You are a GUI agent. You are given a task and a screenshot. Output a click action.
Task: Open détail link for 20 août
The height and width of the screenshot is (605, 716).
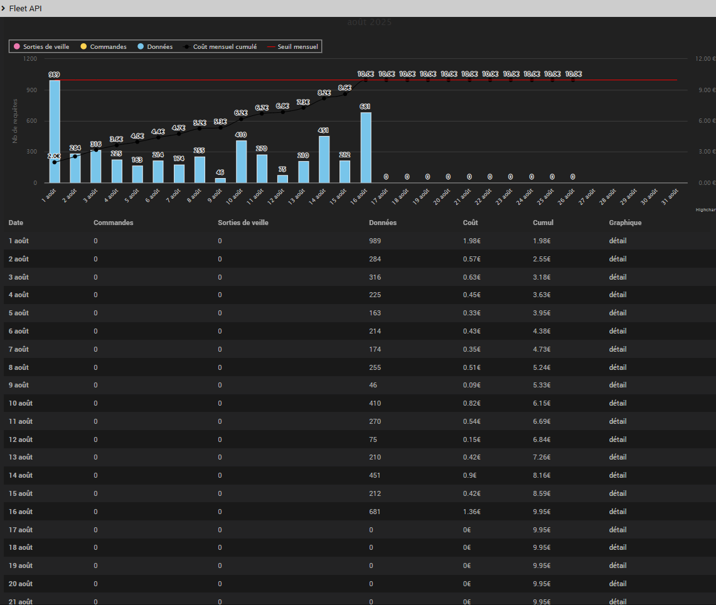point(617,584)
